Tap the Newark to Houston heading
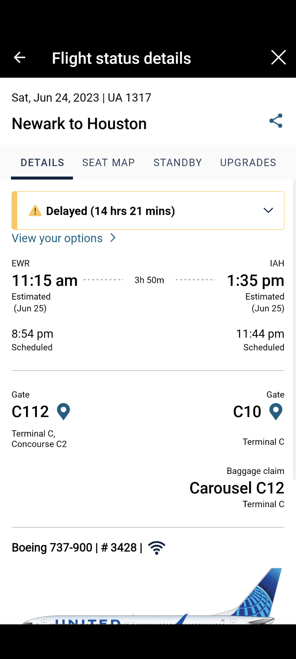Screen dimensions: 296x659 [x=79, y=124]
